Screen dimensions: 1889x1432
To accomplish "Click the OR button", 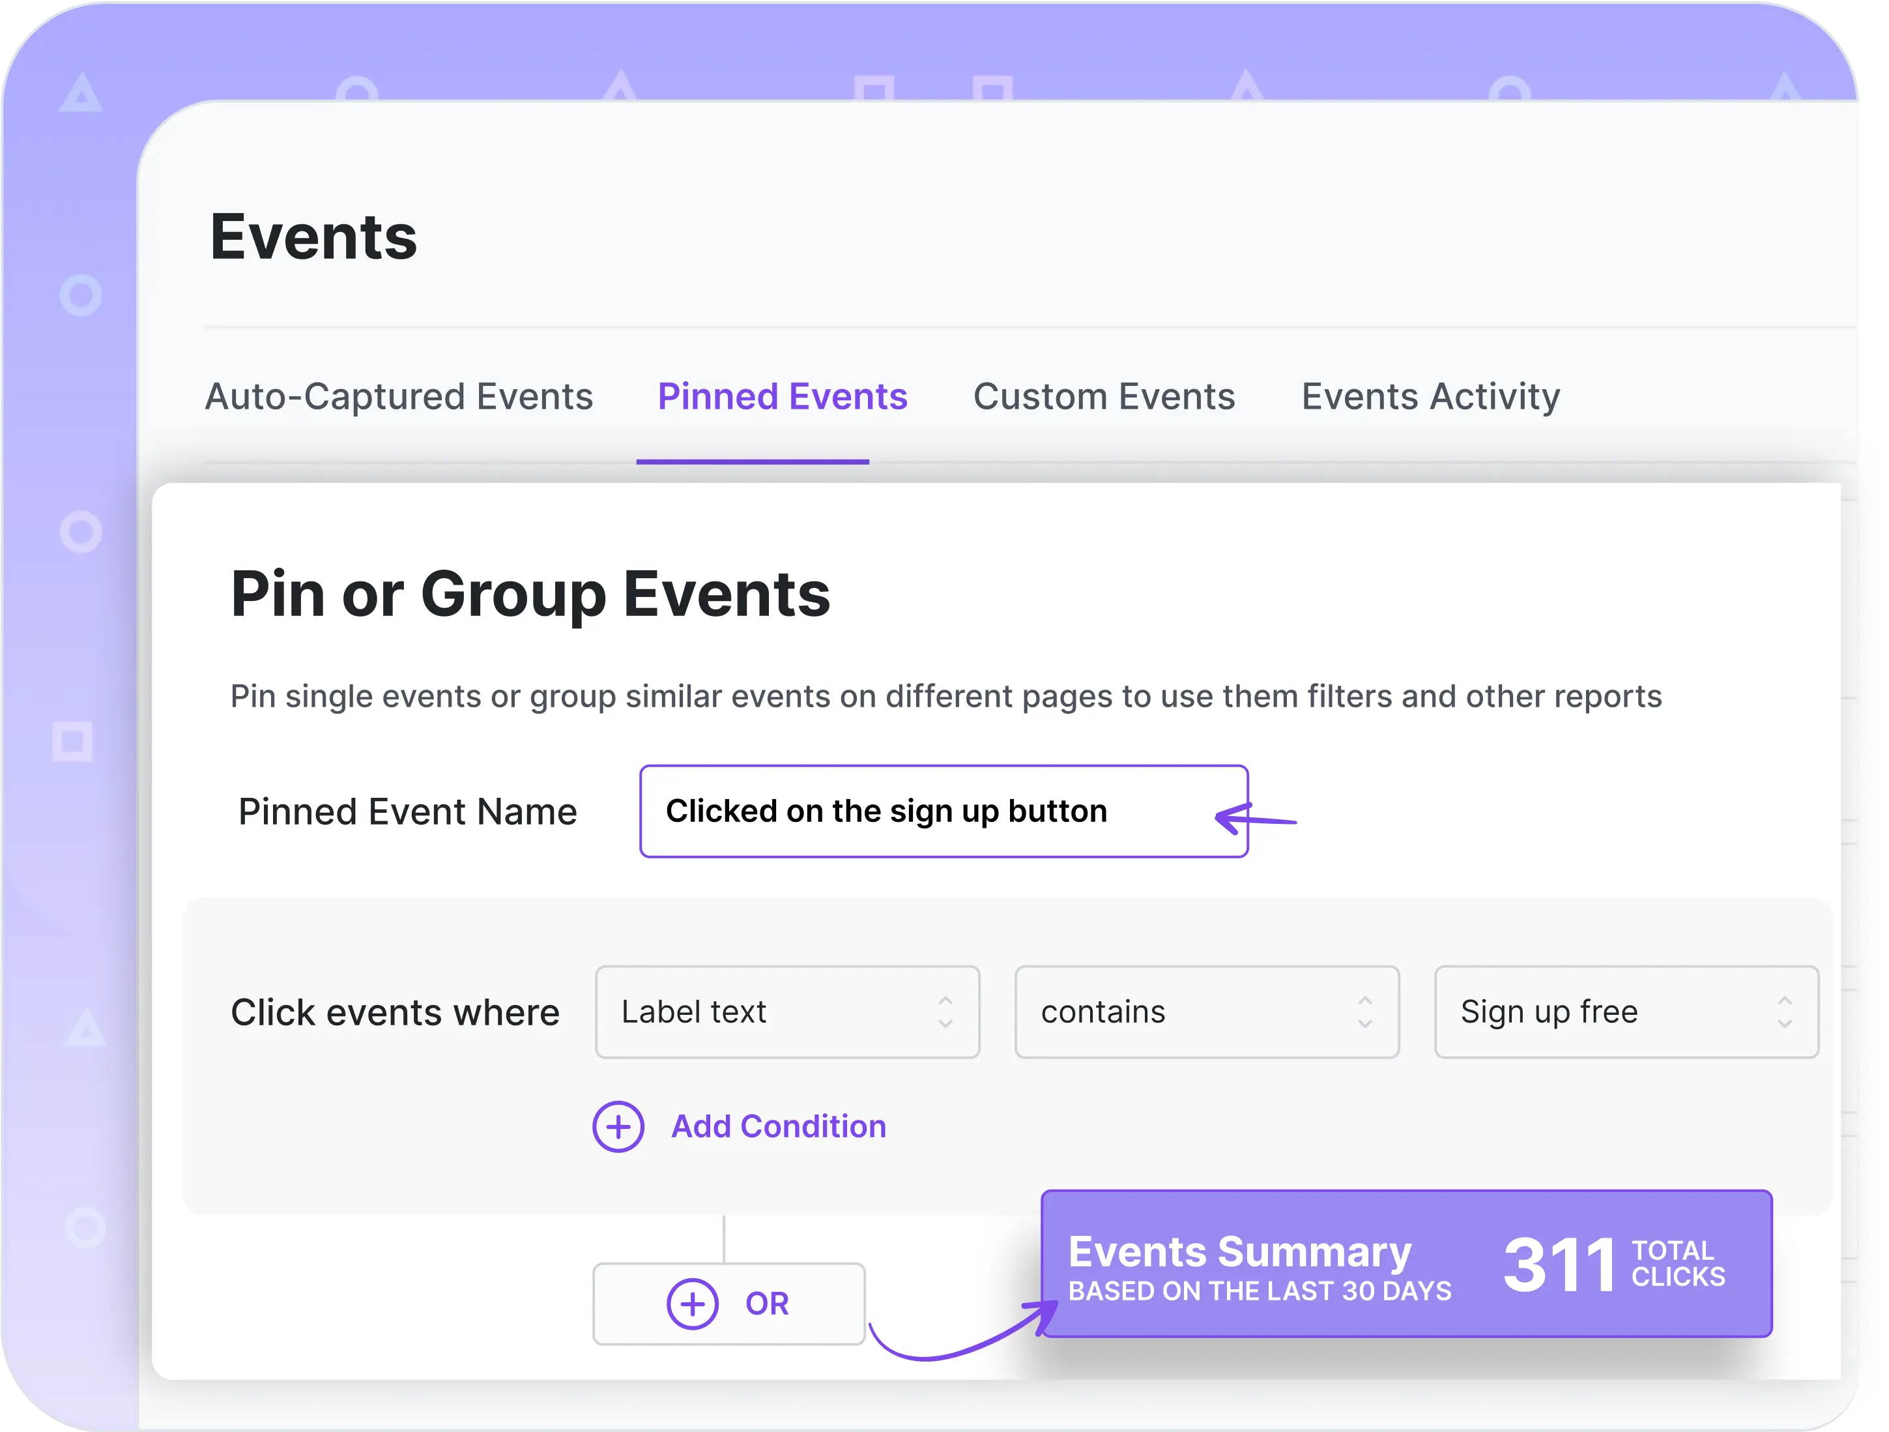I will (x=728, y=1303).
